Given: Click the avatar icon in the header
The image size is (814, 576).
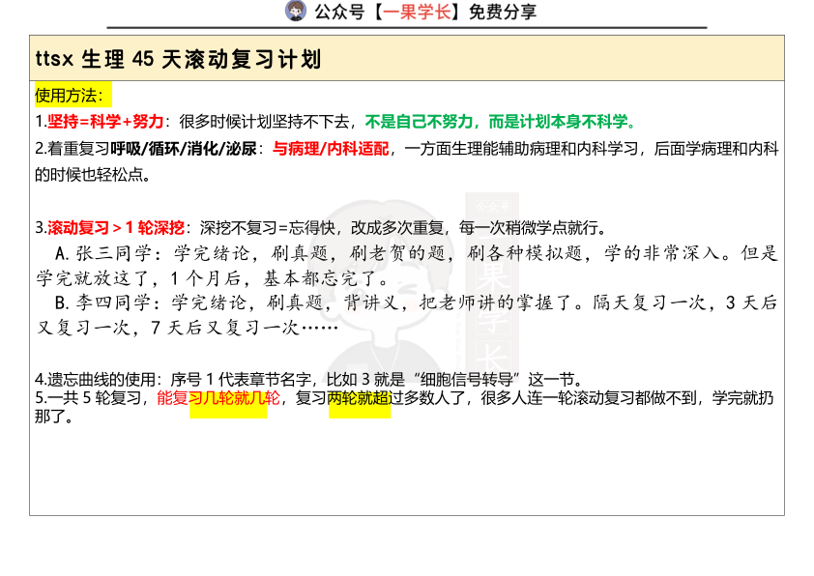Looking at the screenshot, I should click(295, 13).
